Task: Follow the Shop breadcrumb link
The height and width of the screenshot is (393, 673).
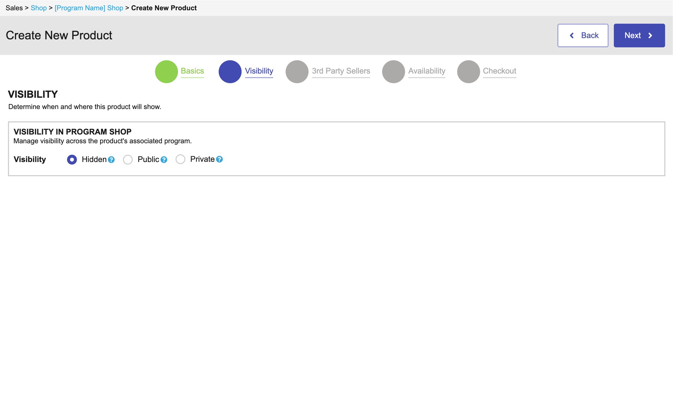Action: point(39,8)
